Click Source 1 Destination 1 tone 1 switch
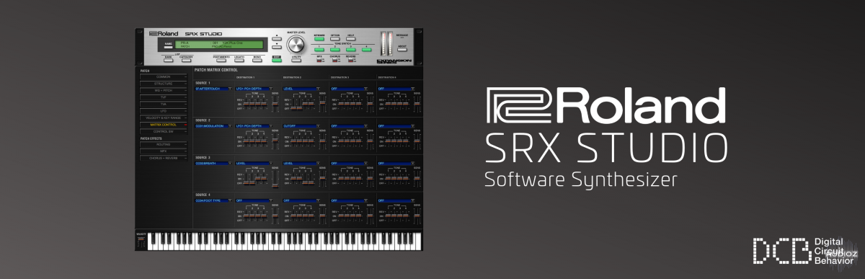The height and width of the screenshot is (279, 865). pos(246,104)
